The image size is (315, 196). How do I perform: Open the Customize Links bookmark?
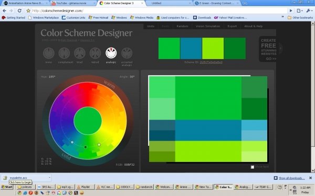click(73, 18)
